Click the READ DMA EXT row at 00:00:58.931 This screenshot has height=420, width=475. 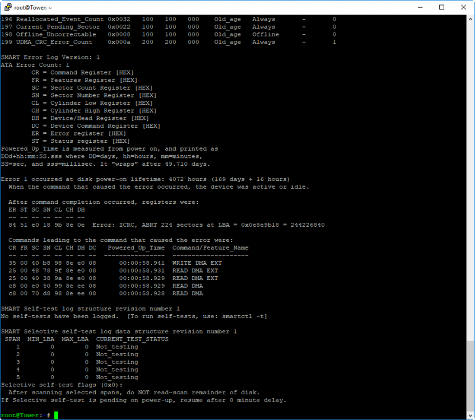[113, 270]
